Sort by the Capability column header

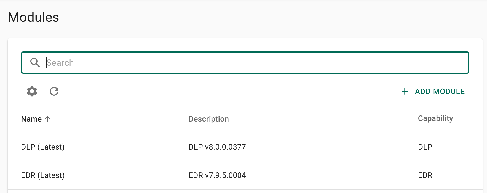click(x=435, y=118)
